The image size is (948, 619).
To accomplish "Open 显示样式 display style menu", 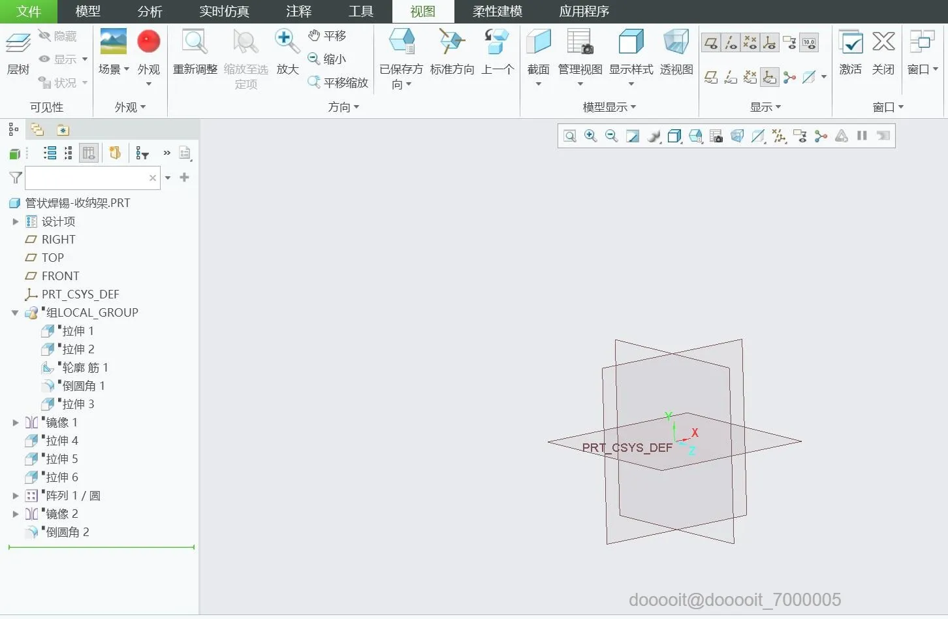I will coord(631,57).
